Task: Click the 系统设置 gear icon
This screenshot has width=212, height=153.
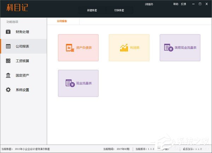Action: (x=8, y=90)
